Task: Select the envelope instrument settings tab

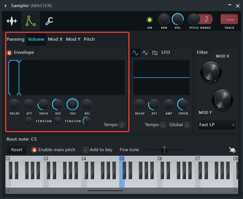Action: (x=30, y=21)
